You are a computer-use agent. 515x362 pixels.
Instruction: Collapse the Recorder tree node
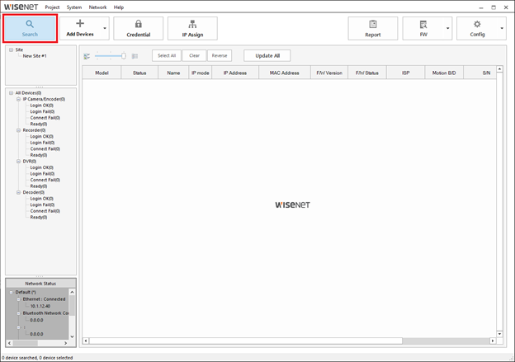tap(19, 130)
